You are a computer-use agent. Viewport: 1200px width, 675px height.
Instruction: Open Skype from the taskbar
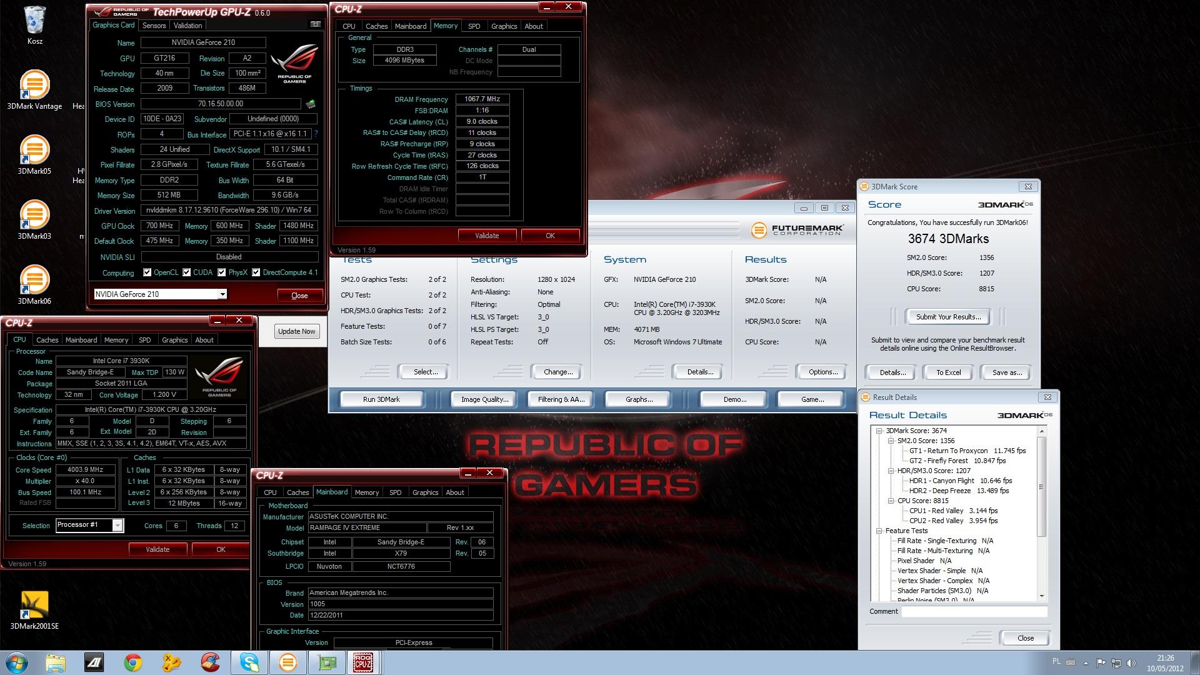pyautogui.click(x=249, y=662)
